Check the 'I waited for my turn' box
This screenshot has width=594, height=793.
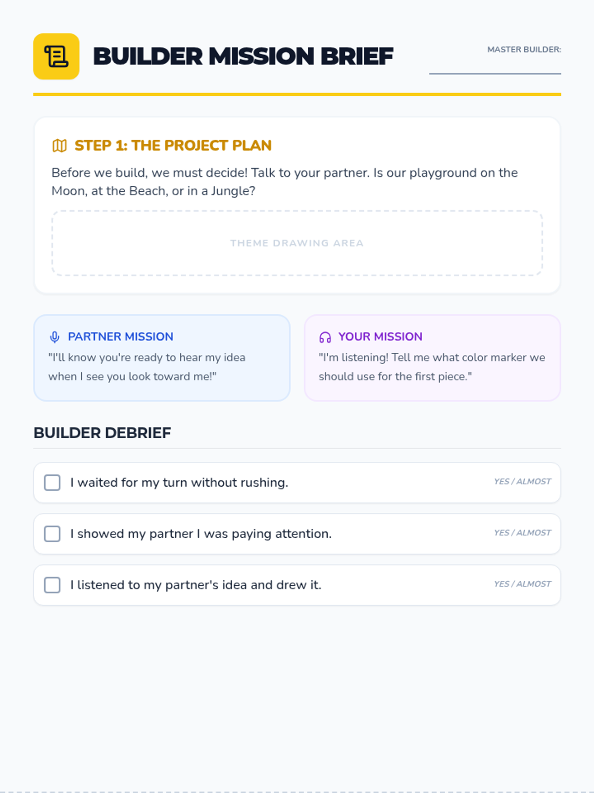[x=52, y=483]
